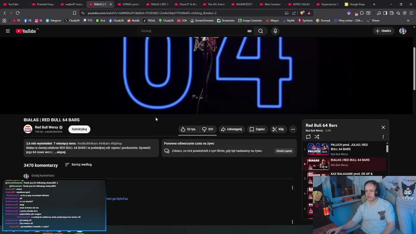Image resolution: width=416 pixels, height=234 pixels.
Task: Open browser main menu icon
Action: 411,13
